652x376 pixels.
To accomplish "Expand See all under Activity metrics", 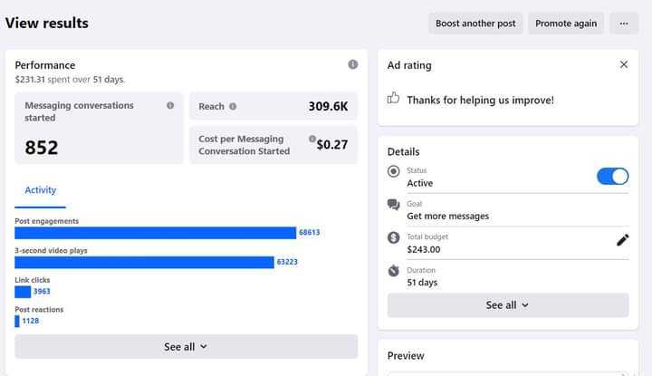I will click(x=186, y=346).
